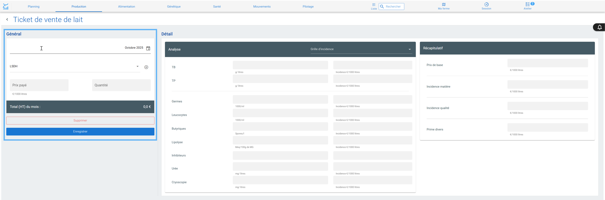Screen dimensions: 605x200
Task: Open the Mouvements tab
Action: (x=262, y=7)
